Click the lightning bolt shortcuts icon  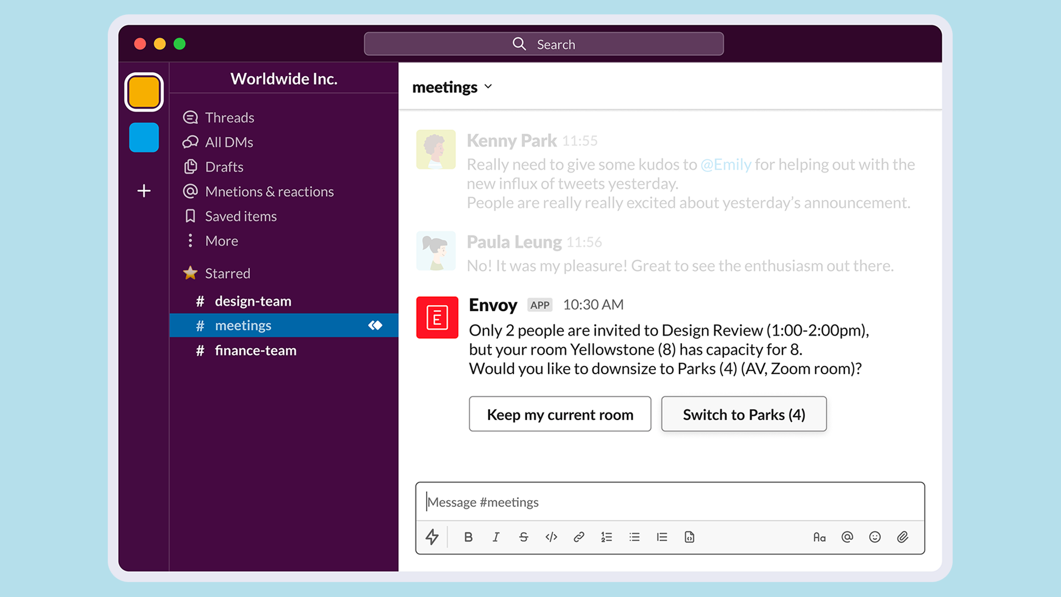click(432, 537)
